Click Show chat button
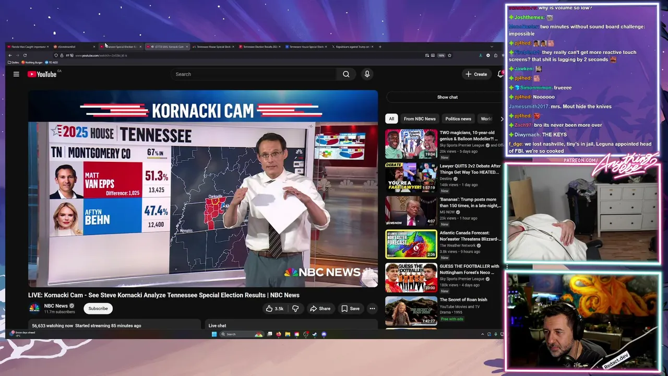 point(447,97)
